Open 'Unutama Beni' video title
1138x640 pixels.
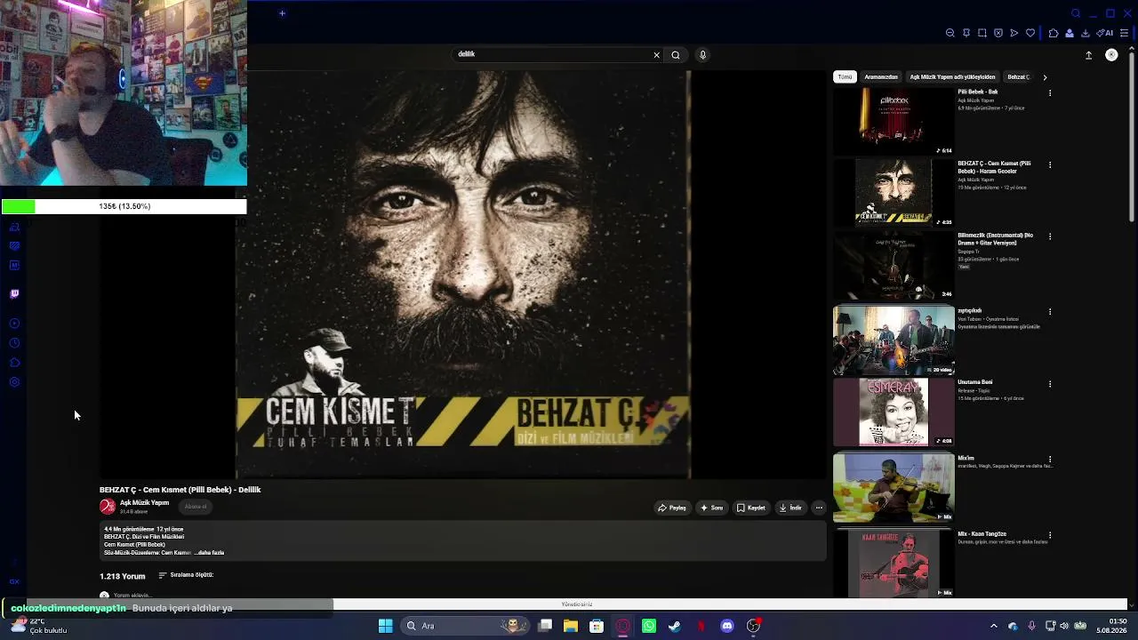click(975, 382)
